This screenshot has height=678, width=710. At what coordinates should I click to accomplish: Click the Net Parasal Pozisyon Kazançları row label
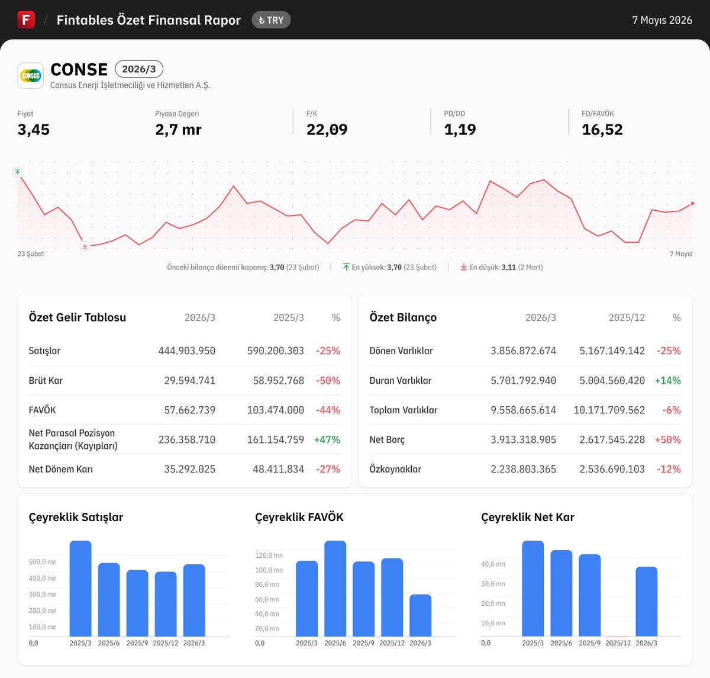click(x=73, y=439)
